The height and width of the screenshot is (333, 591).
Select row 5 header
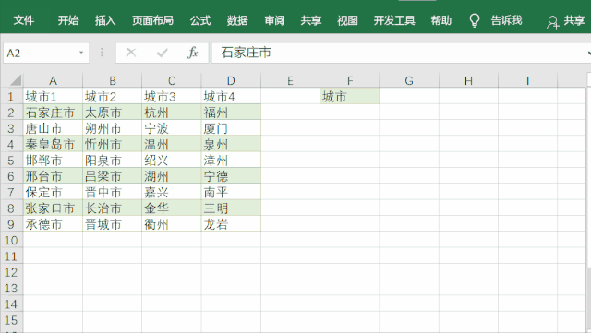pyautogui.click(x=11, y=161)
